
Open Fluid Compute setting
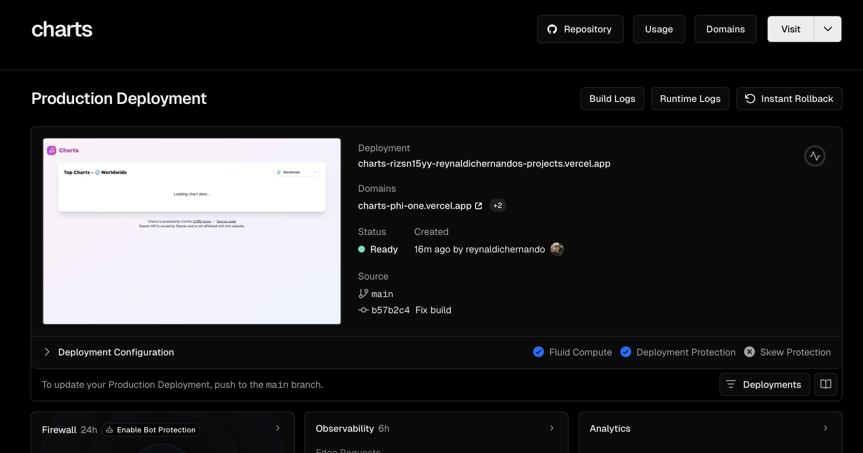(581, 352)
